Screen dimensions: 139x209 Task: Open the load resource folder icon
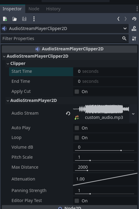[x=14, y=19]
